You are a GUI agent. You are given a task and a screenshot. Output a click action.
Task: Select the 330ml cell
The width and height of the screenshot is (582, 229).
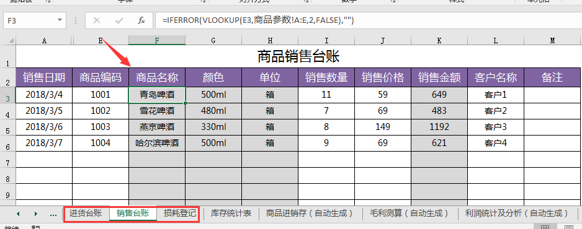213,127
